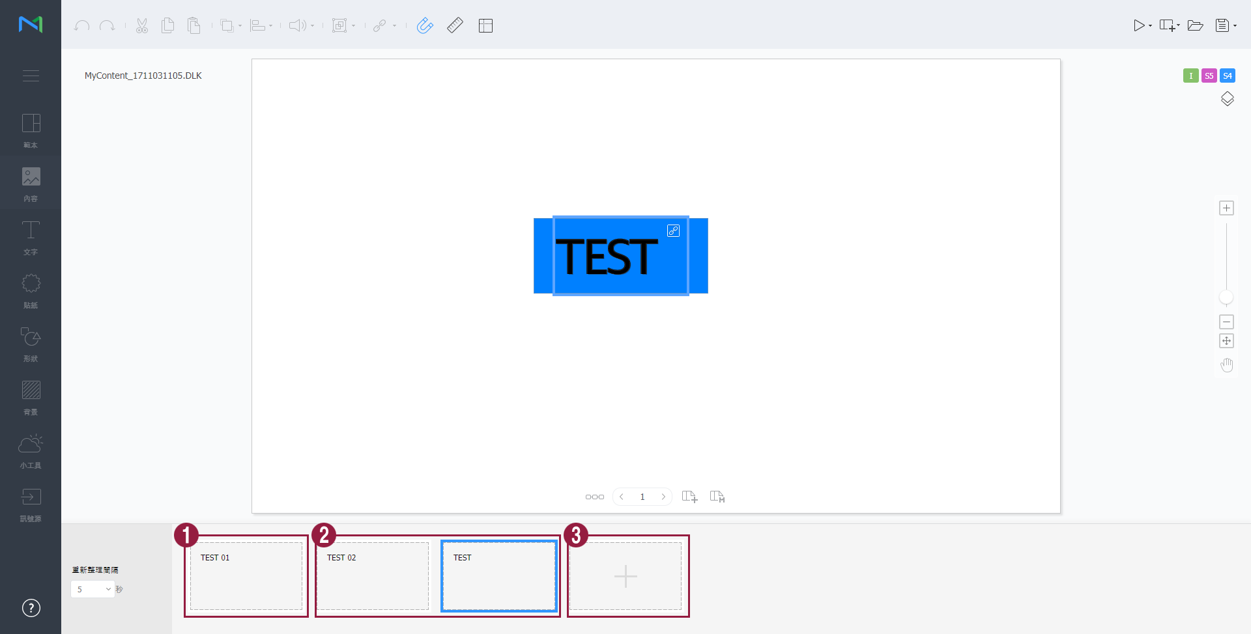This screenshot has height=634, width=1251.
Task: Open the 小工具 weather widget panel
Action: click(x=31, y=451)
